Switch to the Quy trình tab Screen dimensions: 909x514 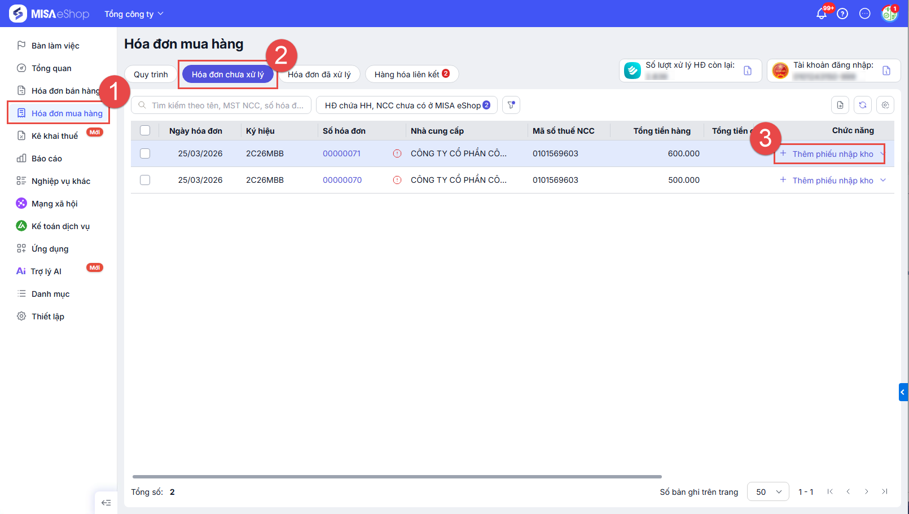point(151,74)
